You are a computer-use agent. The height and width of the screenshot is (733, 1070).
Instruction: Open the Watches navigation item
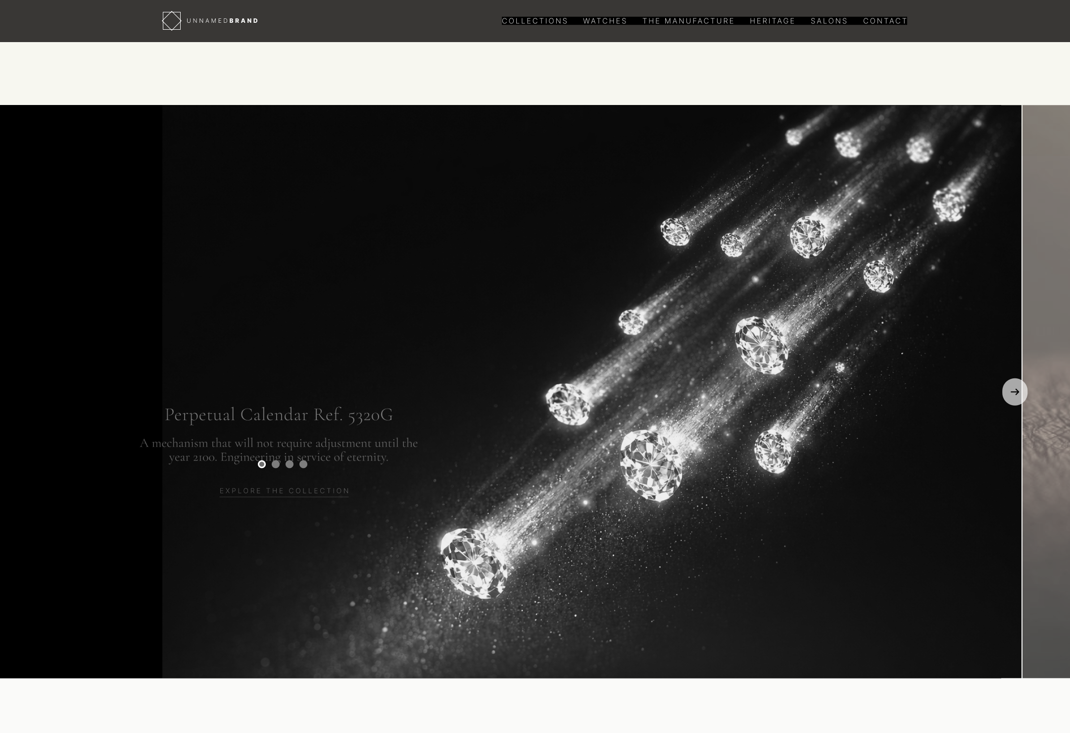click(605, 21)
